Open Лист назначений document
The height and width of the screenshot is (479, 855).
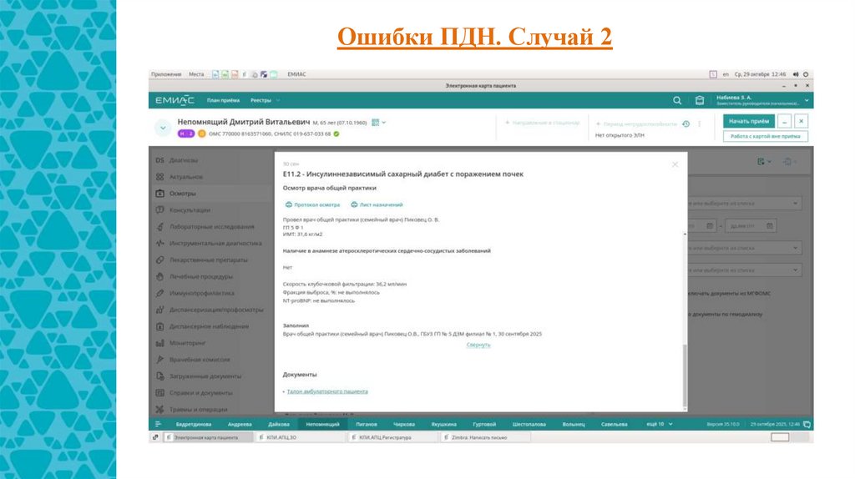(x=377, y=205)
